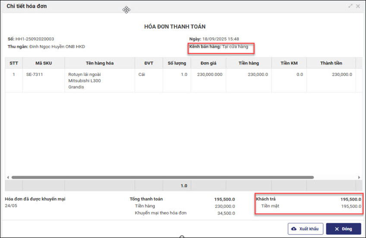Select the Mã SKU column header

point(44,63)
